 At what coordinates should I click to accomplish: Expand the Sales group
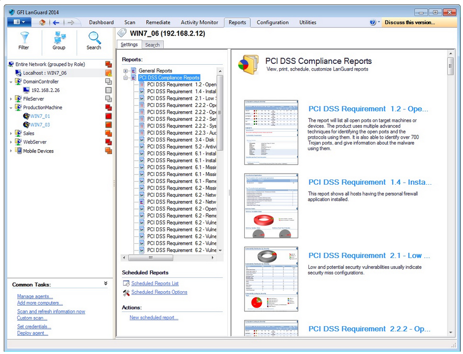[11, 134]
